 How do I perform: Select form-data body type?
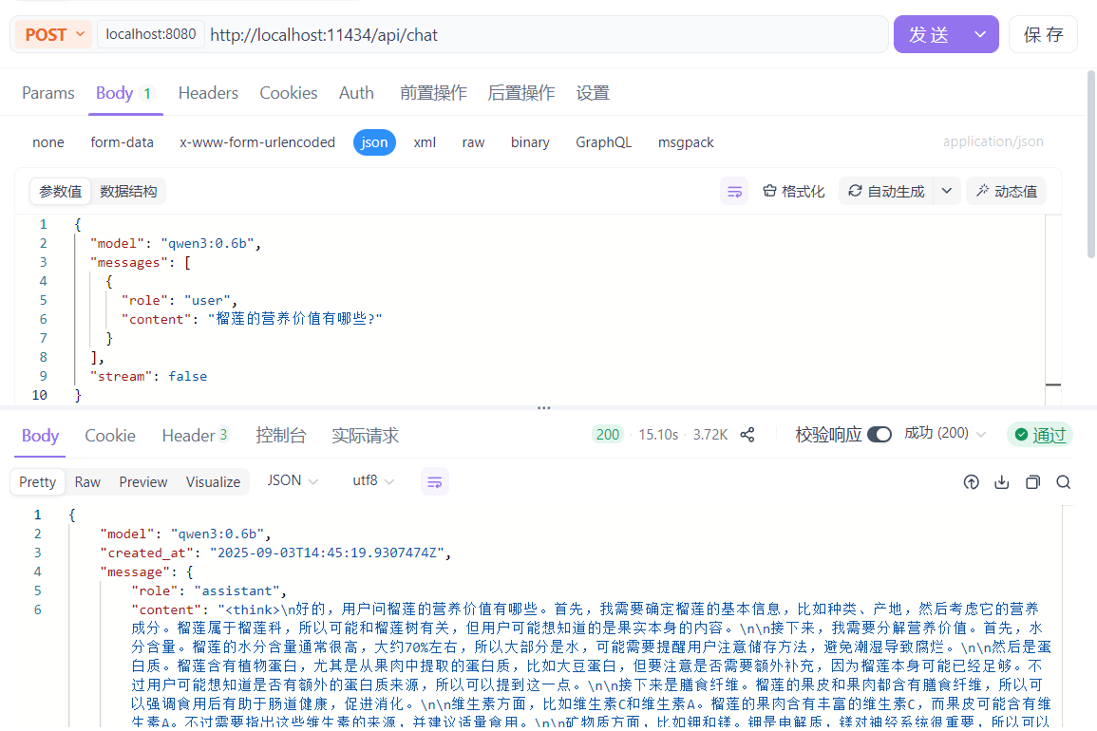coord(122,142)
